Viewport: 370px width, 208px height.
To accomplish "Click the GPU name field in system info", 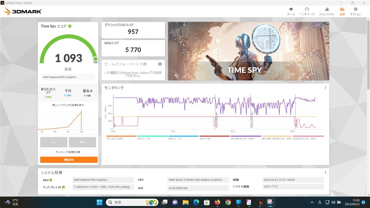I will click(103, 180).
